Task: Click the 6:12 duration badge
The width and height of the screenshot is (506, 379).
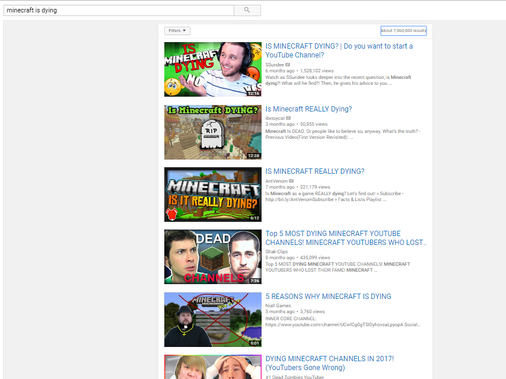Action: (x=255, y=218)
